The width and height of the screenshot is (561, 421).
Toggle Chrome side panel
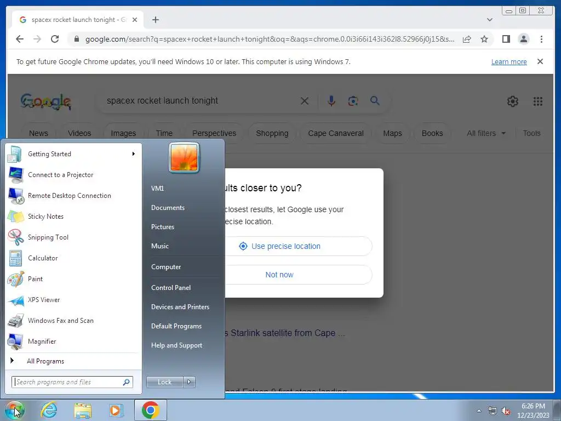click(506, 39)
